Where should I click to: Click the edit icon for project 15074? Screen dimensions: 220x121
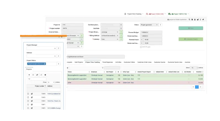point(32,94)
